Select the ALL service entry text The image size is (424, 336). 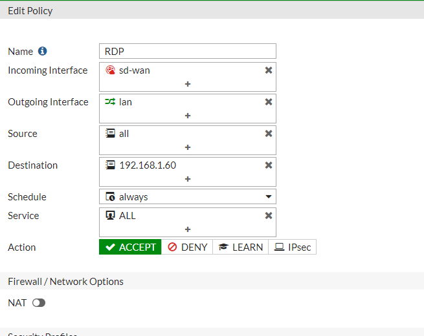[128, 216]
